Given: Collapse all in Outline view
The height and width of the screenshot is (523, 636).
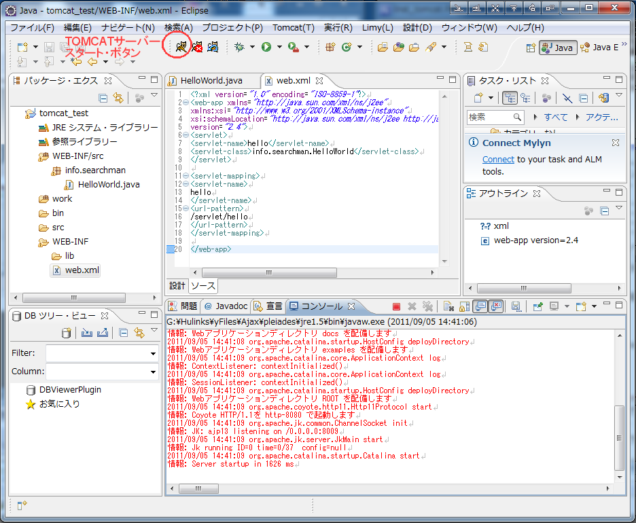Looking at the screenshot, I should pyautogui.click(x=604, y=211).
